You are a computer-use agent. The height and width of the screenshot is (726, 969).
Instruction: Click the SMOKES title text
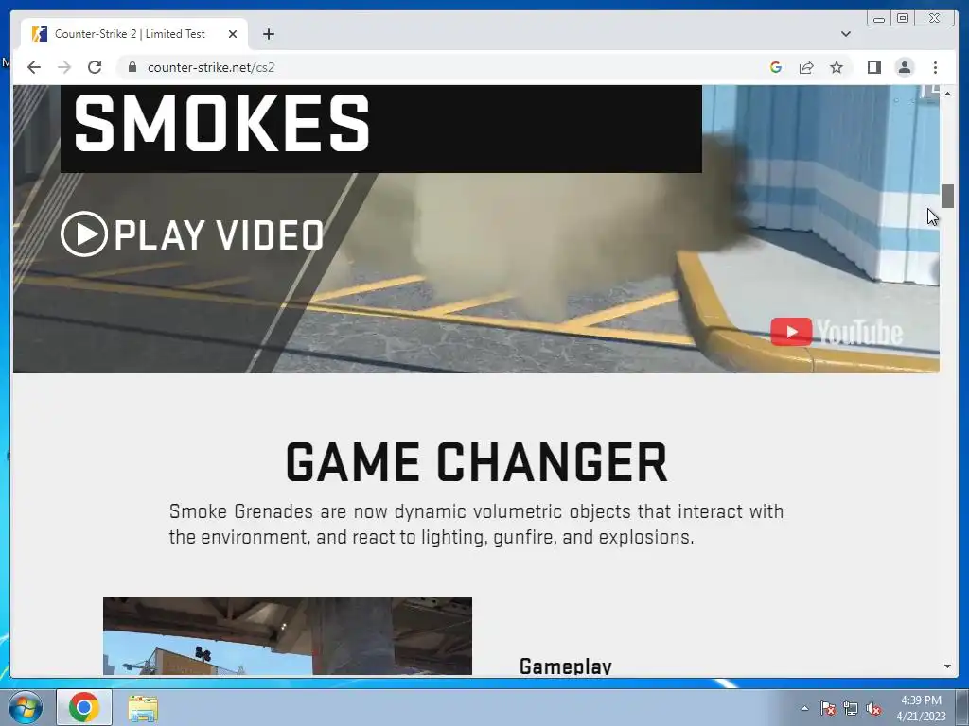click(221, 123)
